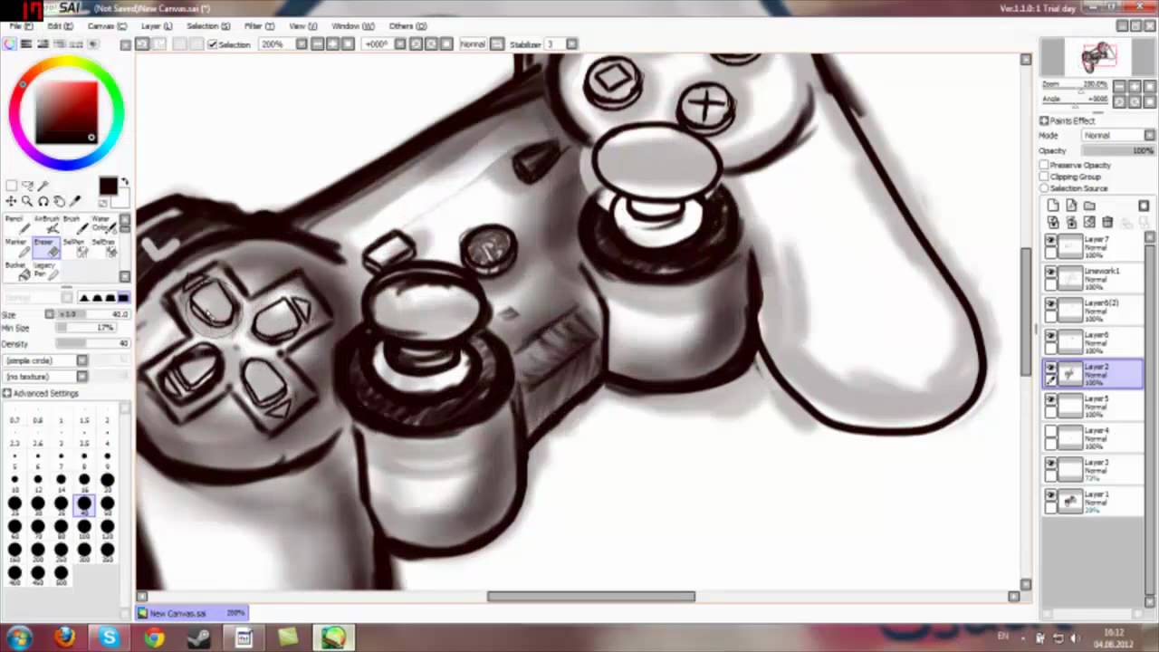
Task: Activate the Magnifier zoom tool
Action: coord(26,200)
